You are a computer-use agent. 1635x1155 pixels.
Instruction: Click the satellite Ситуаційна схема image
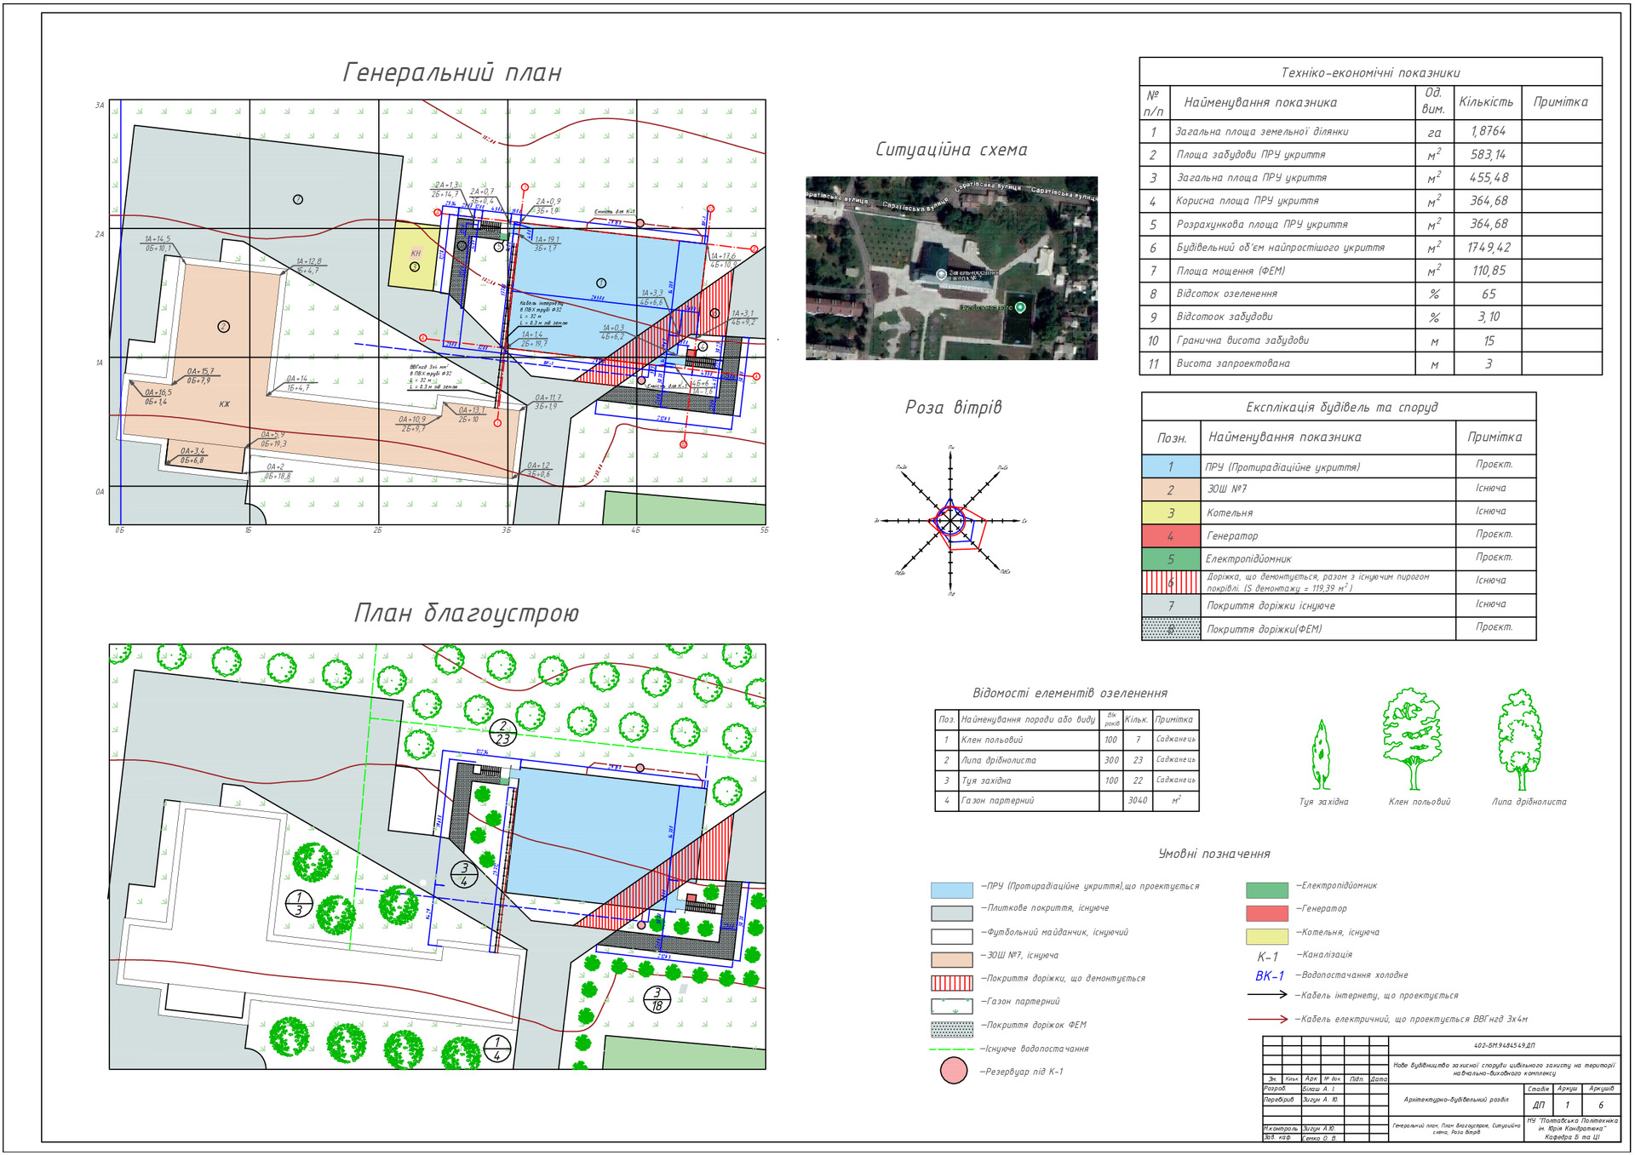[950, 268]
